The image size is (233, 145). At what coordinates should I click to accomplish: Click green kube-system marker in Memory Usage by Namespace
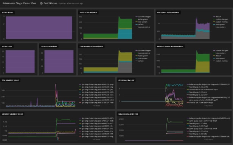pos(214,53)
